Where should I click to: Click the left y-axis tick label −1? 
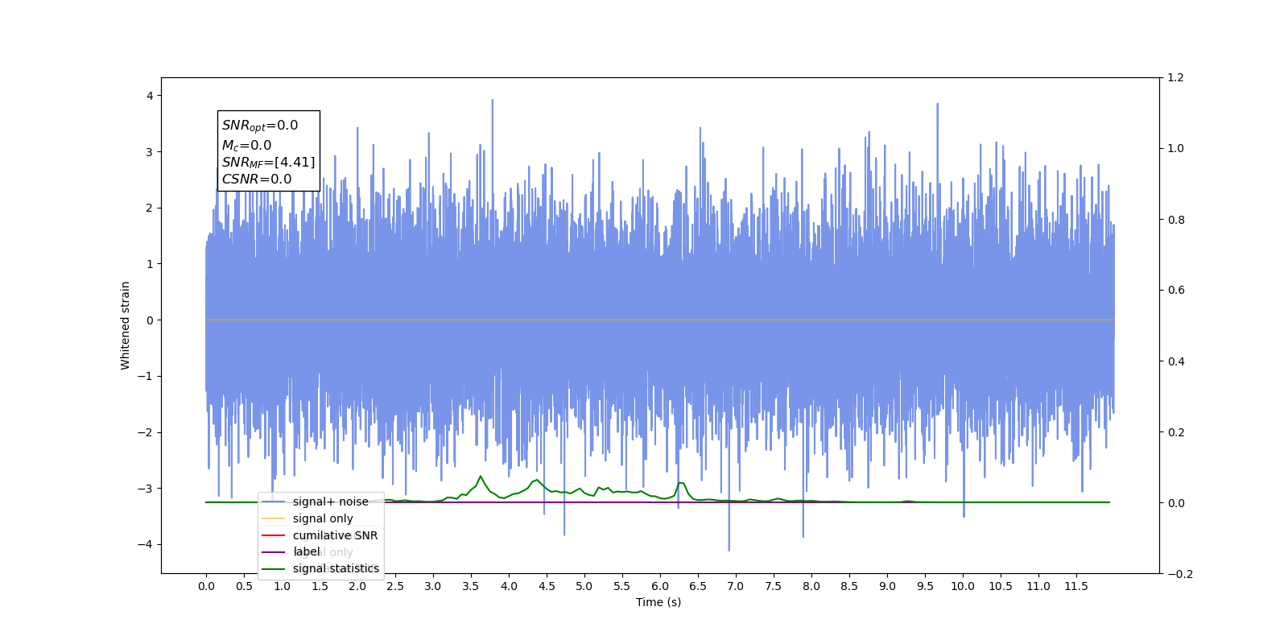coord(145,376)
